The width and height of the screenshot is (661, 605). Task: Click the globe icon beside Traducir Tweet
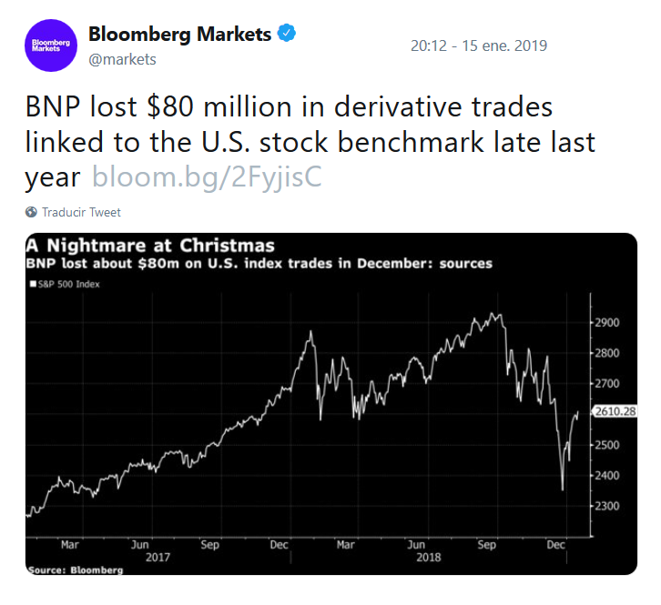(x=32, y=212)
